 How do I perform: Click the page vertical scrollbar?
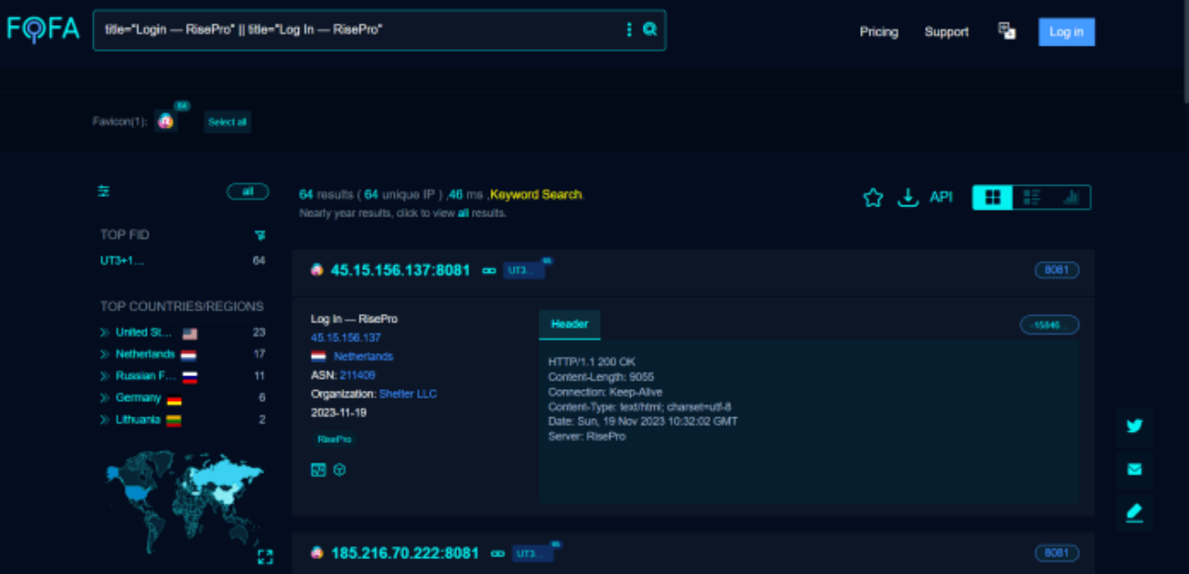pyautogui.click(x=1184, y=51)
